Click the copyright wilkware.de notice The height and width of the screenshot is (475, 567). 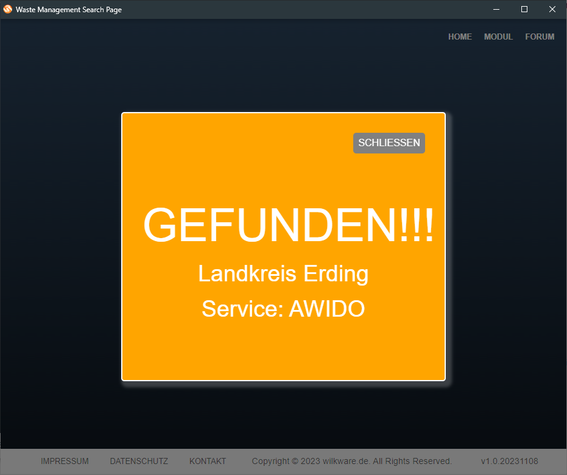351,461
